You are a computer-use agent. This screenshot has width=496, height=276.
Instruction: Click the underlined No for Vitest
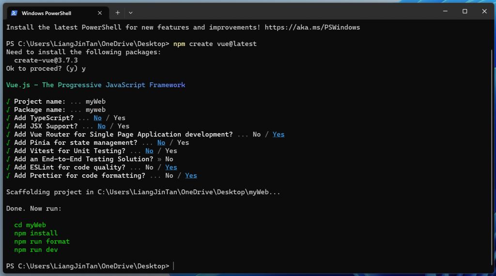(x=149, y=151)
